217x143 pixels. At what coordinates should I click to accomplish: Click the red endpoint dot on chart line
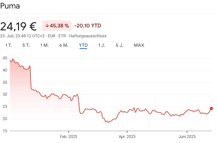pos(211,108)
